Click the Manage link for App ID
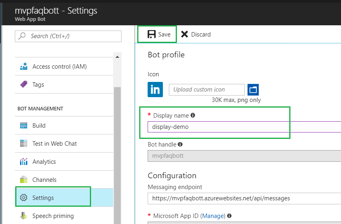 click(213, 216)
